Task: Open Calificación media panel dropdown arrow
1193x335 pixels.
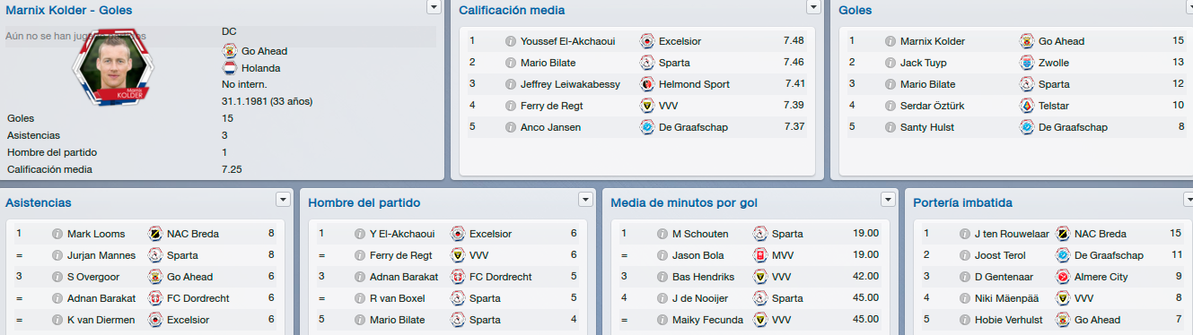Action: coord(813,7)
